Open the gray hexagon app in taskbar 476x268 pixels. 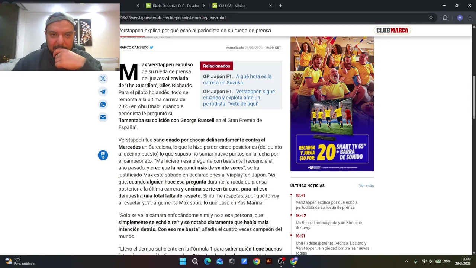[232, 261]
